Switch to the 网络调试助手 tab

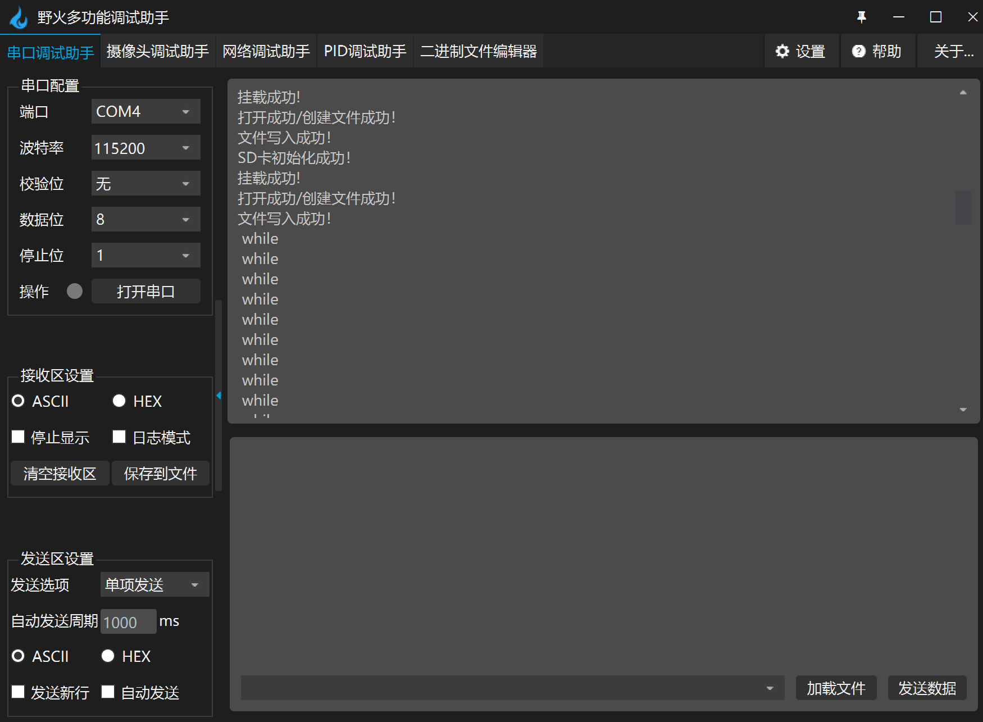tap(266, 51)
